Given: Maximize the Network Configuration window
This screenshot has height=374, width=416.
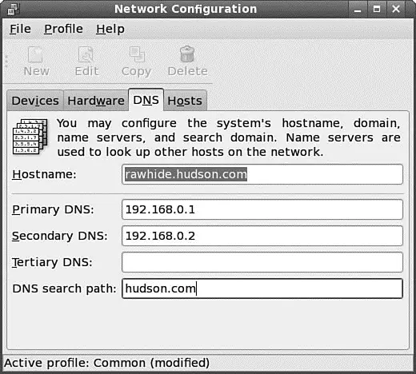Looking at the screenshot, I should pyautogui.click(x=377, y=10).
